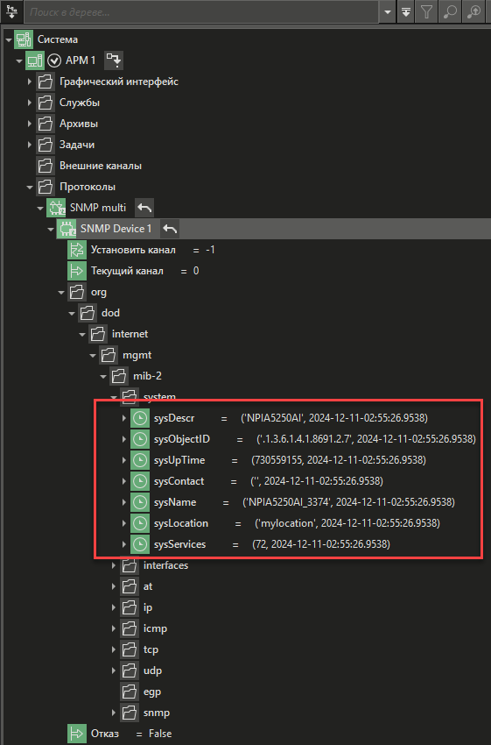Expand the sysDescr item

(123, 418)
